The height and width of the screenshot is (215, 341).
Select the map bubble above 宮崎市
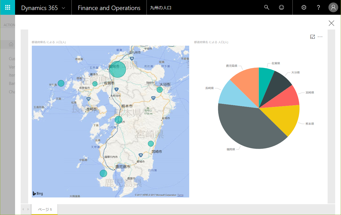coord(151,144)
